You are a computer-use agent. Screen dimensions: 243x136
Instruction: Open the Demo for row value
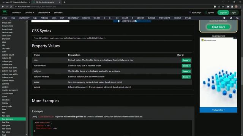(x=186, y=60)
